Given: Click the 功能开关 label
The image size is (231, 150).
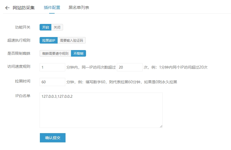Looking at the screenshot, I should [x=23, y=27].
